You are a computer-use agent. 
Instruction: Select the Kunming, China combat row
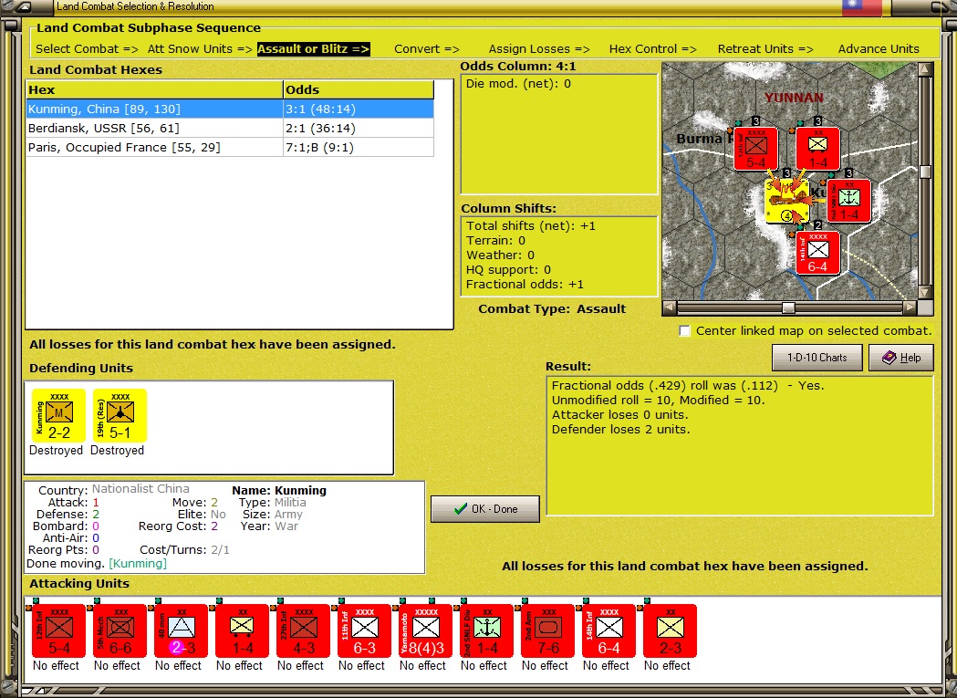[x=230, y=109]
